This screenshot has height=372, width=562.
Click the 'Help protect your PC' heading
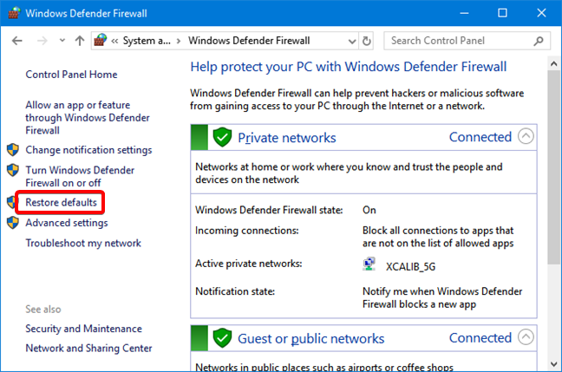click(x=349, y=67)
